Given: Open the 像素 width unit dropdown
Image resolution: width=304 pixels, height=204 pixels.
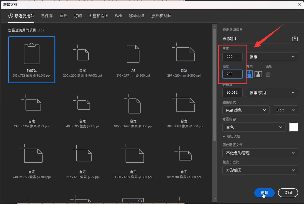Looking at the screenshot, I should coord(272,57).
